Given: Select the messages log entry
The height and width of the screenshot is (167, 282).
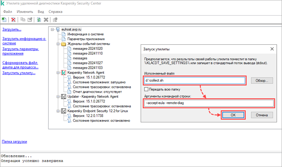Looking at the screenshot, I should point(80,58).
